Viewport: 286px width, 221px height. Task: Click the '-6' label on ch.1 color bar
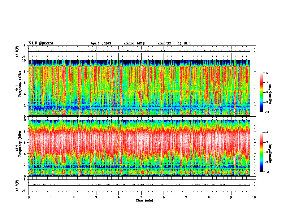tap(267, 73)
